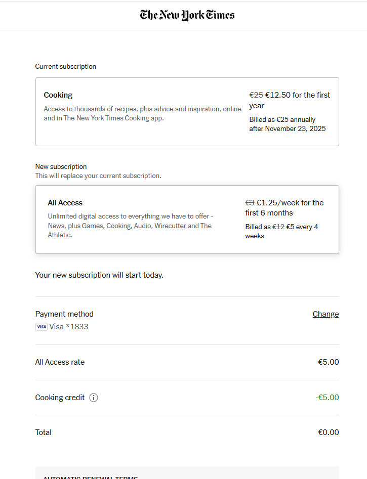The height and width of the screenshot is (479, 367).
Task: Click the struck-through €25 price
Action: point(256,95)
